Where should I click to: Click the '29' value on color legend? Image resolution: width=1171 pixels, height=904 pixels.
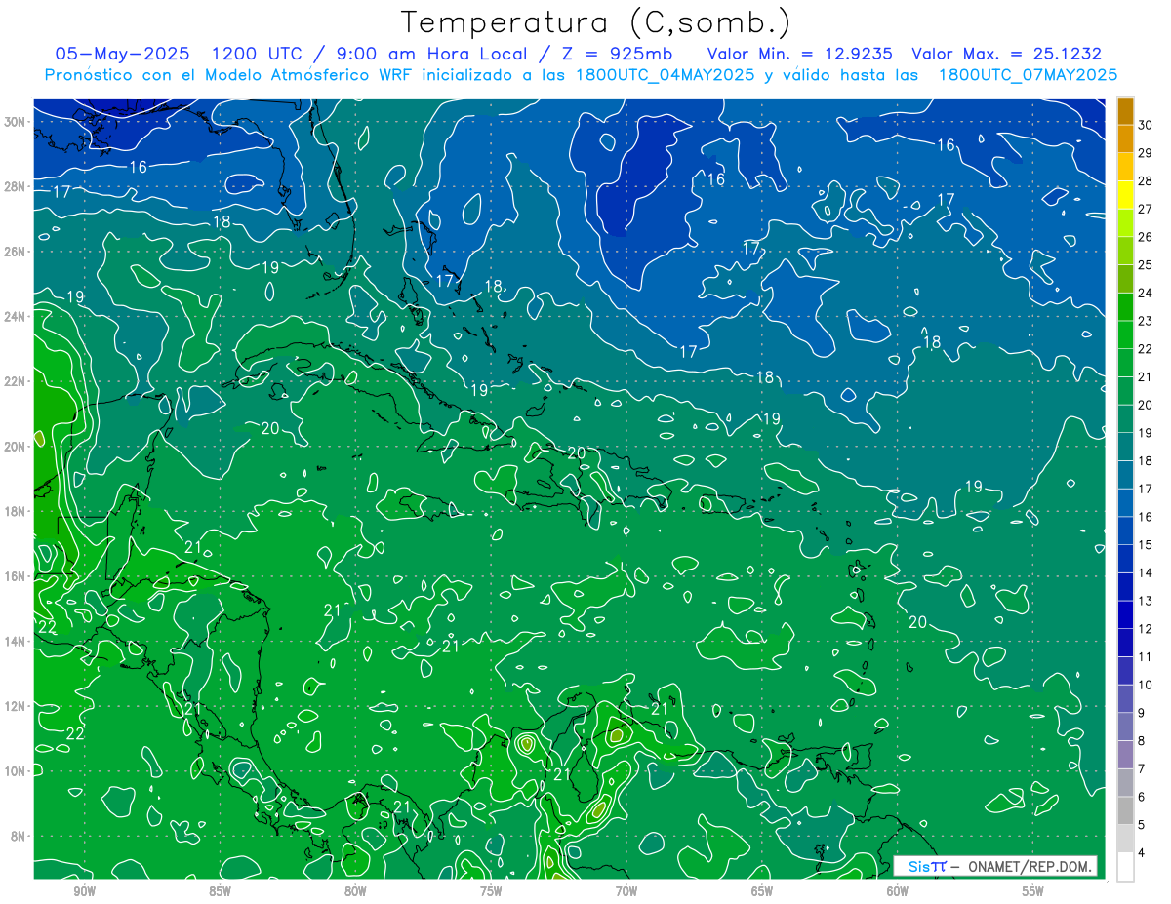[x=1146, y=153]
